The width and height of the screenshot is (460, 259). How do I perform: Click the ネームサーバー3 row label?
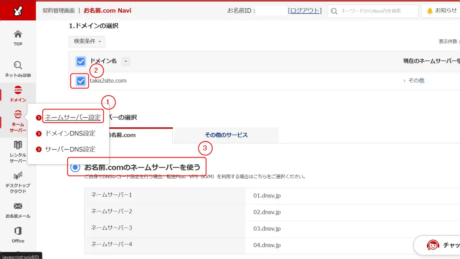click(111, 228)
